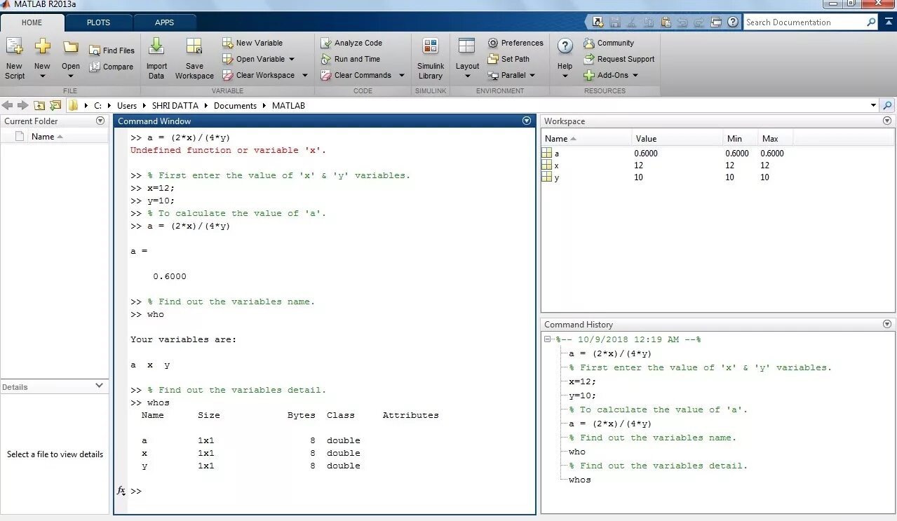Click Run and Time

(350, 59)
